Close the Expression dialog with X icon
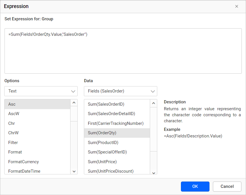This screenshot has width=246, height=195. pos(237,6)
